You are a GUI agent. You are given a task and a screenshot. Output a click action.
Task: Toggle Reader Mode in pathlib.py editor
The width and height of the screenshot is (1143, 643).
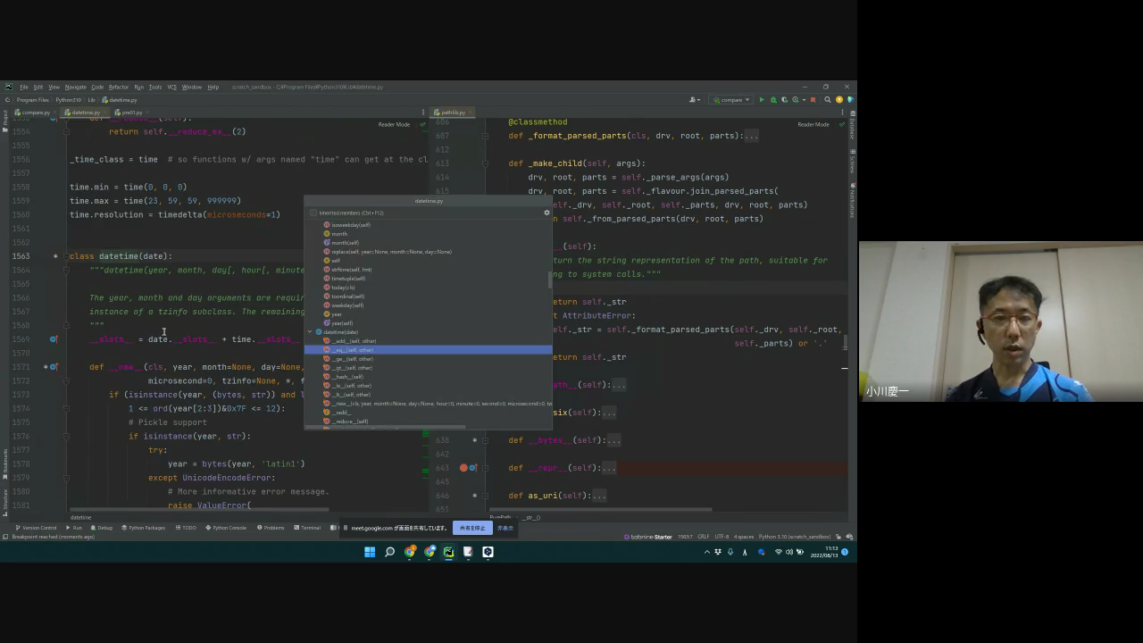(x=813, y=125)
